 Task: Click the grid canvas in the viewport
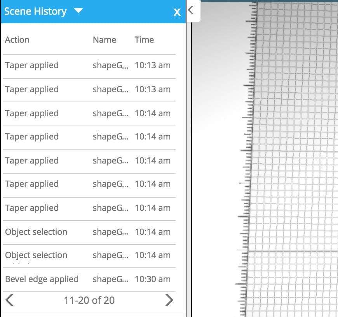[295, 155]
